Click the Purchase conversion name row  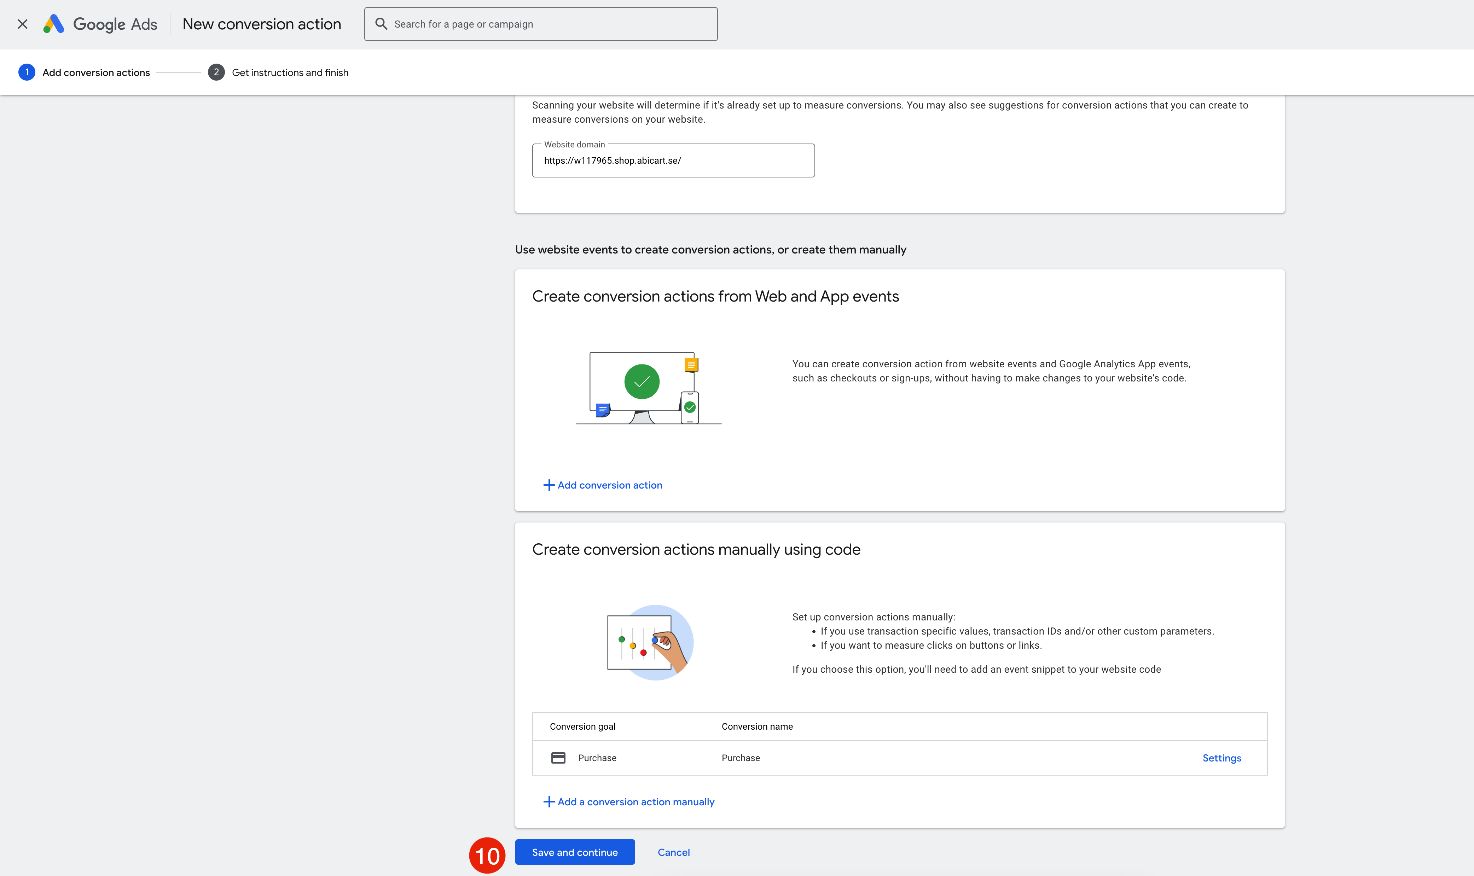point(741,758)
